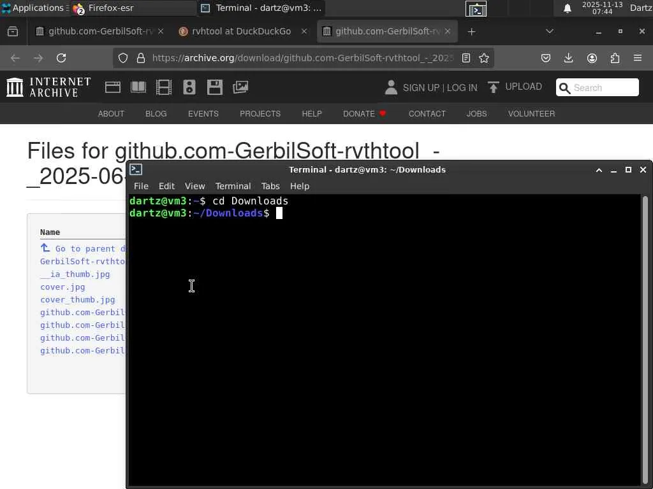Open the Pocket save icon in toolbar

(x=546, y=58)
